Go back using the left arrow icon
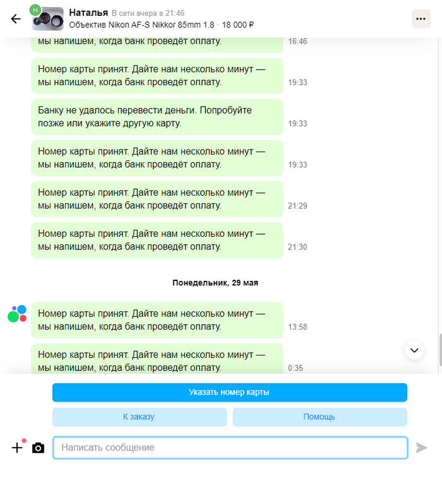This screenshot has width=442, height=483. coord(16,19)
